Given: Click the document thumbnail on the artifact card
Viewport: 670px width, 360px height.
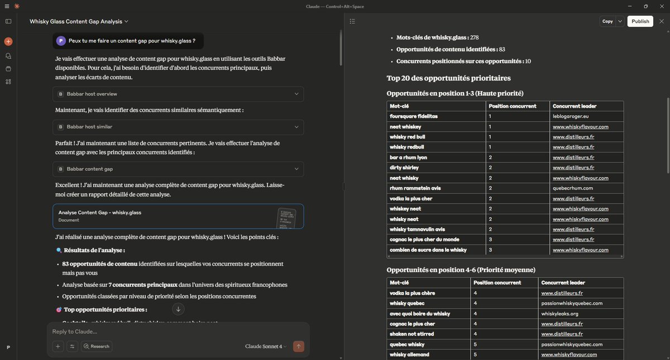Looking at the screenshot, I should pyautogui.click(x=286, y=218).
